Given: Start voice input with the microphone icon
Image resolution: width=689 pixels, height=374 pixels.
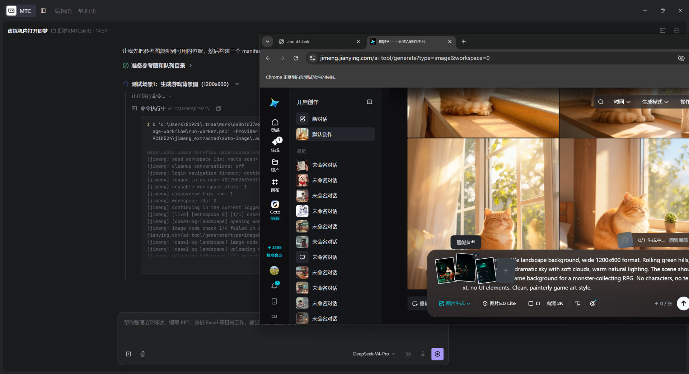Looking at the screenshot, I should coord(423,354).
